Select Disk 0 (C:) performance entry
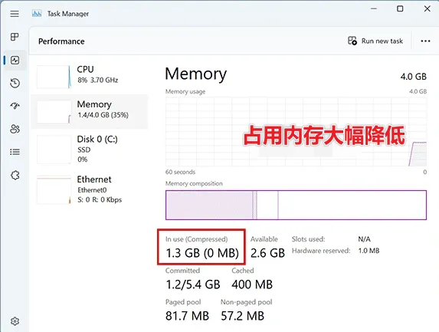439x332 pixels. point(90,149)
